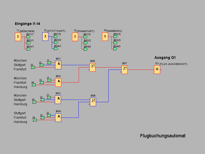Click the B06 OR gate block

tap(93, 102)
